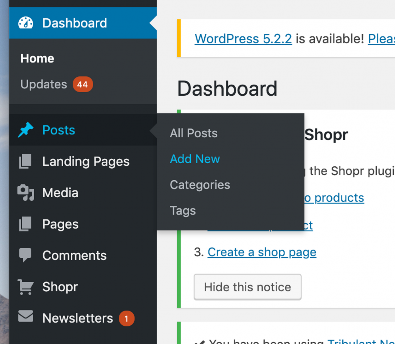The image size is (395, 344).
Task: Click the Pages stacked-sheets icon
Action: pyautogui.click(x=25, y=224)
